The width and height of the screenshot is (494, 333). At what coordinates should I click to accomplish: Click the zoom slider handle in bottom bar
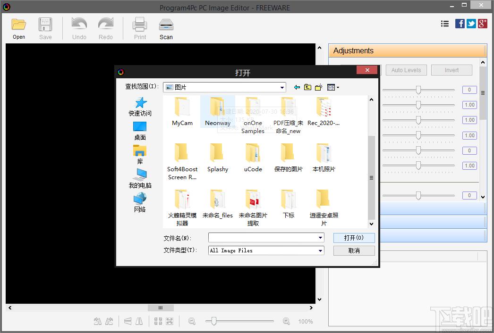214,321
